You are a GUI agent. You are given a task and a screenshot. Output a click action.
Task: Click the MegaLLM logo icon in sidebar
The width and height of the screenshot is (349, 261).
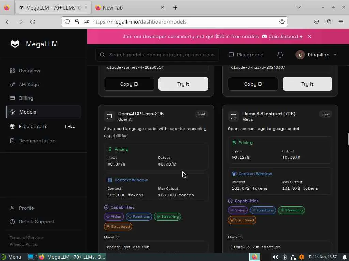[x=15, y=44]
